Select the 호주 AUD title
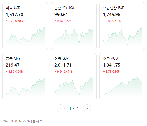 110,59
